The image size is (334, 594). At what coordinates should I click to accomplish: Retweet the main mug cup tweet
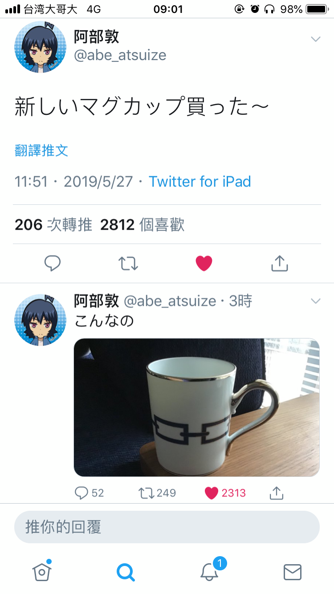[128, 264]
